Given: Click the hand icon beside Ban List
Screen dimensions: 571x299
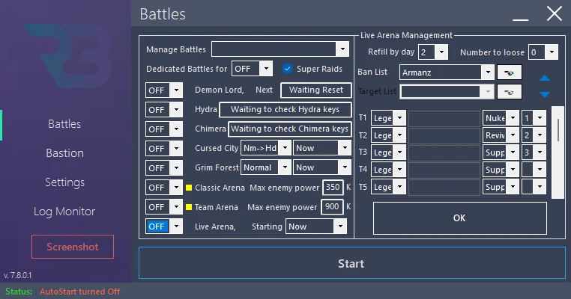Looking at the screenshot, I should click(509, 73).
